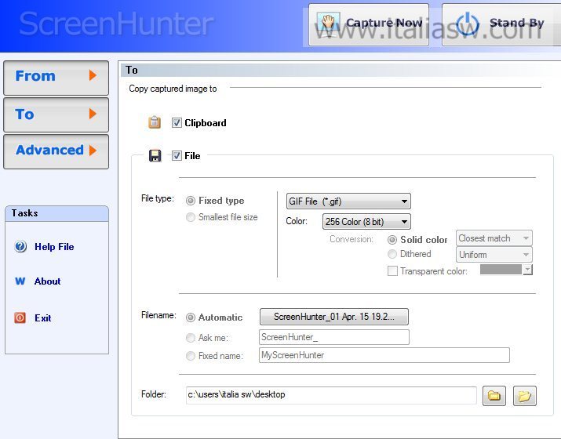
Task: Open GIF File type dropdown
Action: (x=348, y=201)
